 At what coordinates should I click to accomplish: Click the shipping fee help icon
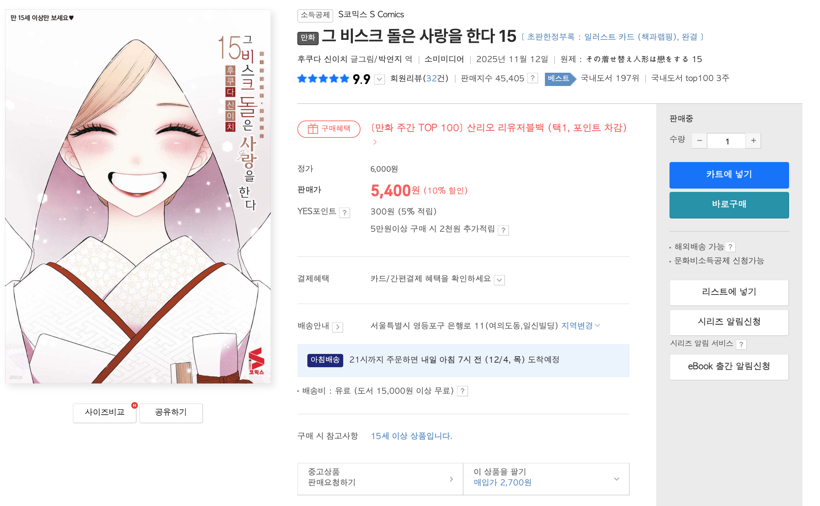click(462, 391)
